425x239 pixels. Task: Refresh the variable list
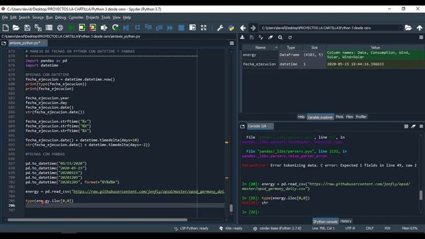290,37
